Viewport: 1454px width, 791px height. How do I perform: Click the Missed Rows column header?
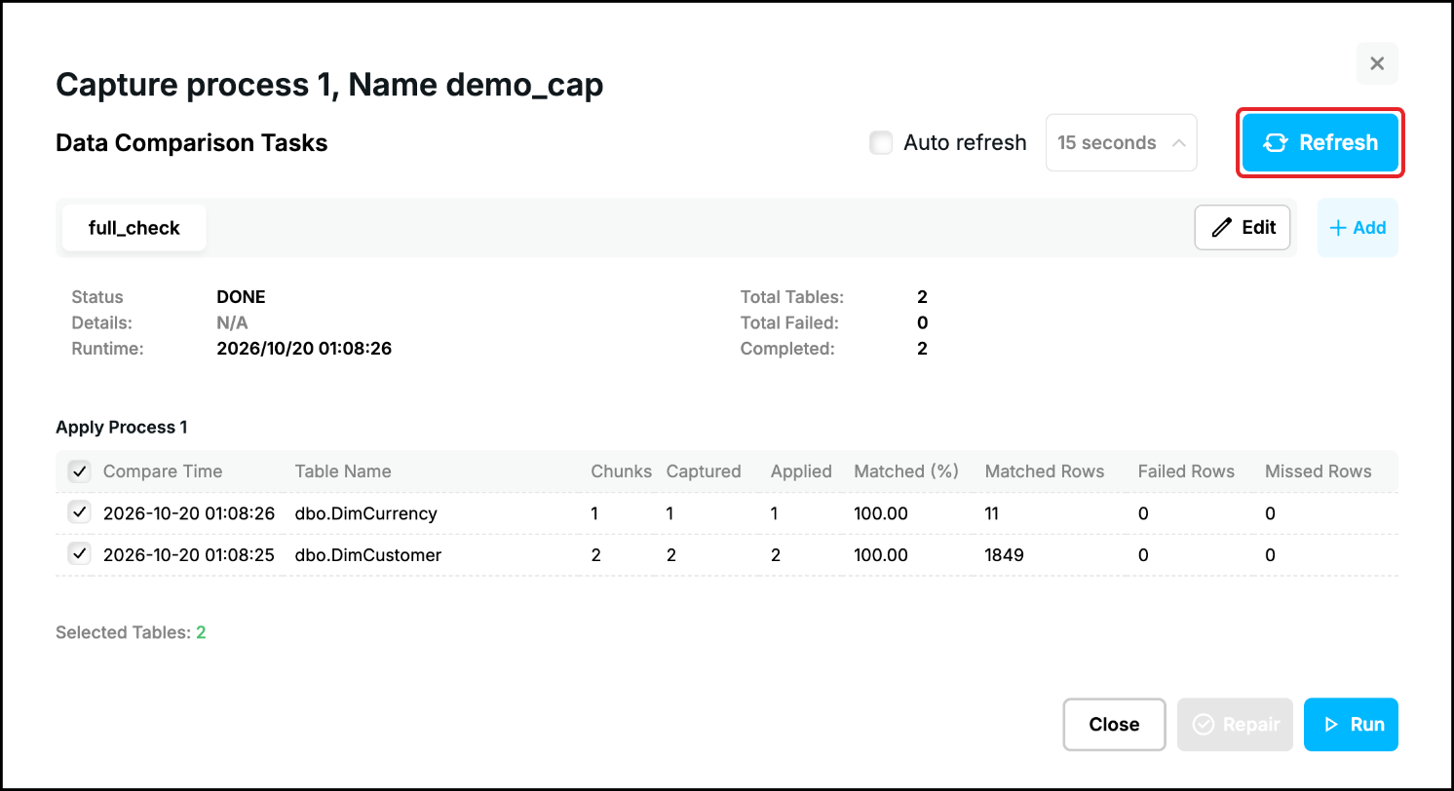(1318, 471)
